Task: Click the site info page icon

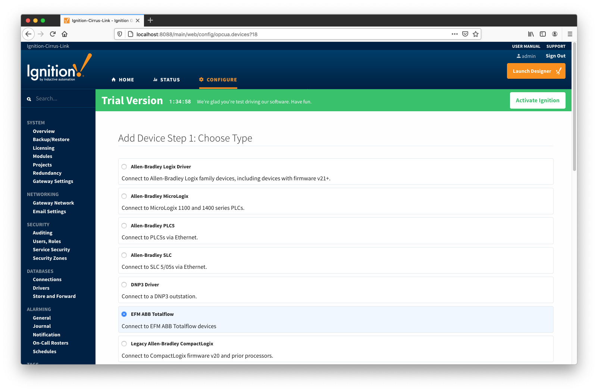Action: tap(131, 34)
